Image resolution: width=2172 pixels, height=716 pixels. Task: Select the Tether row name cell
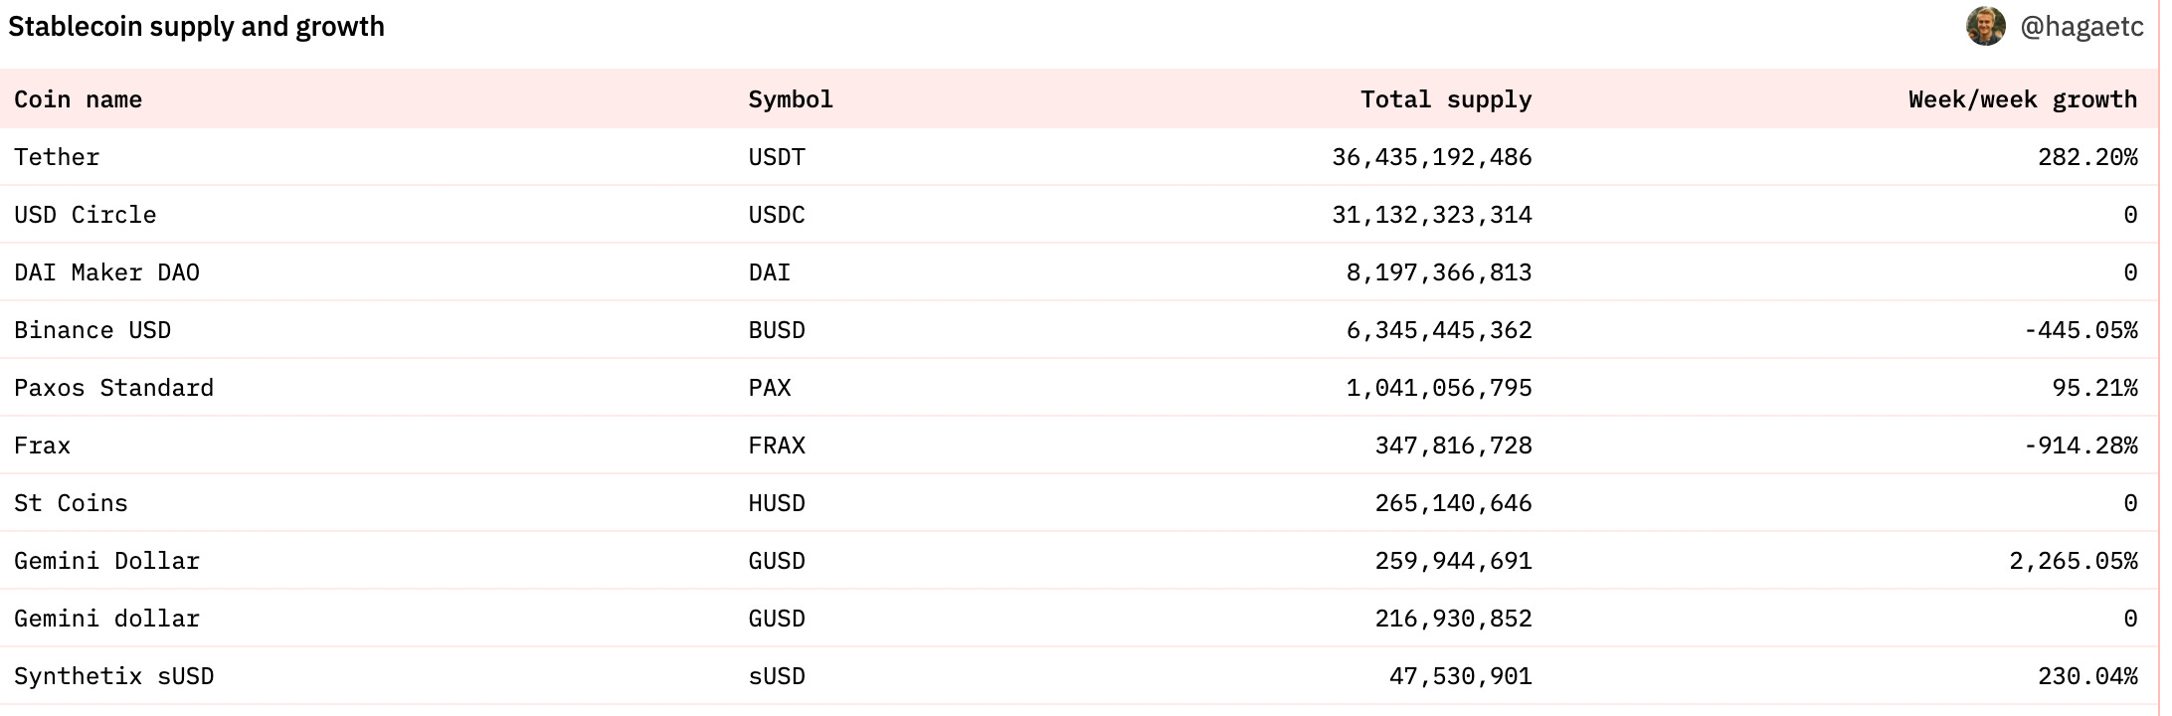57,157
